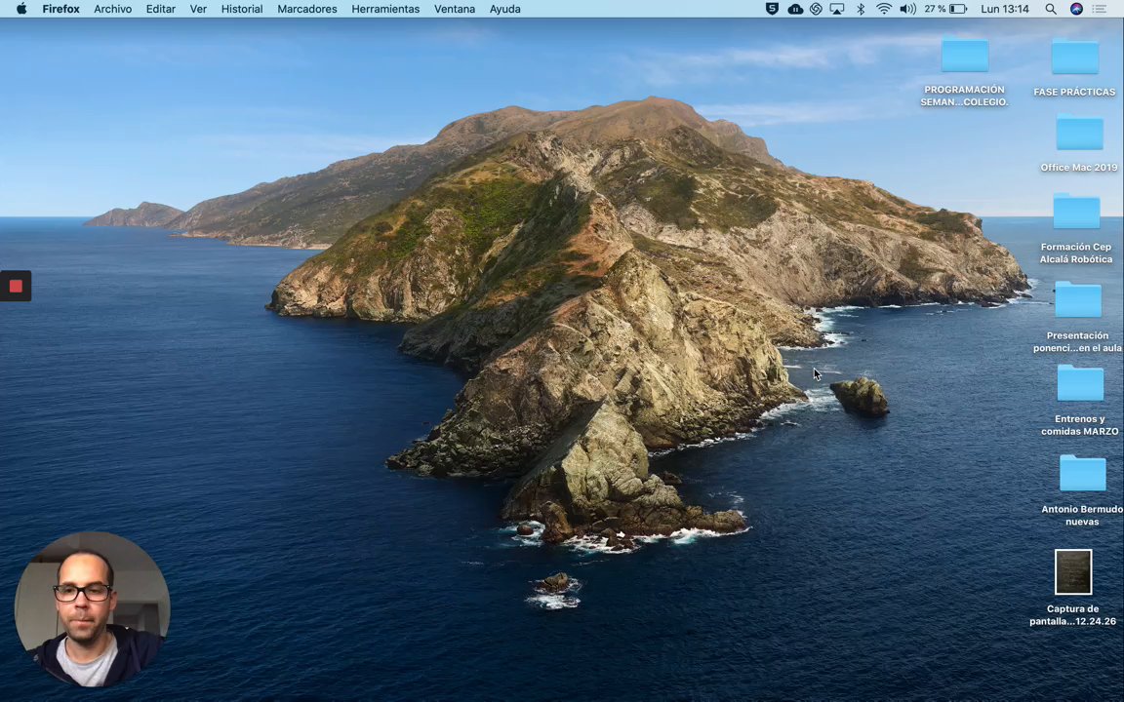Open the Marcadores menu
The width and height of the screenshot is (1124, 702).
point(306,9)
